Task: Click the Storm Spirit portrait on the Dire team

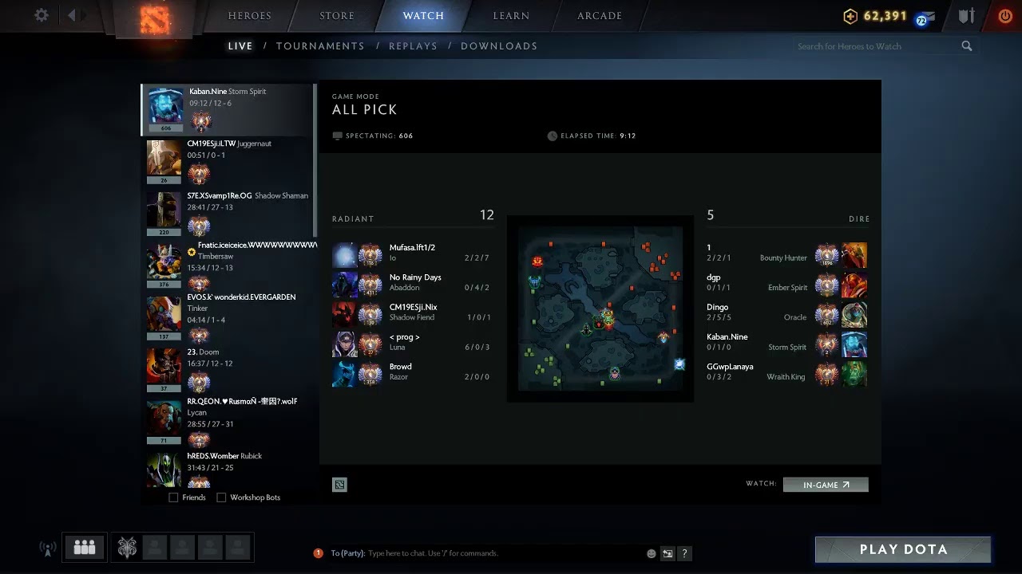Action: (x=854, y=344)
